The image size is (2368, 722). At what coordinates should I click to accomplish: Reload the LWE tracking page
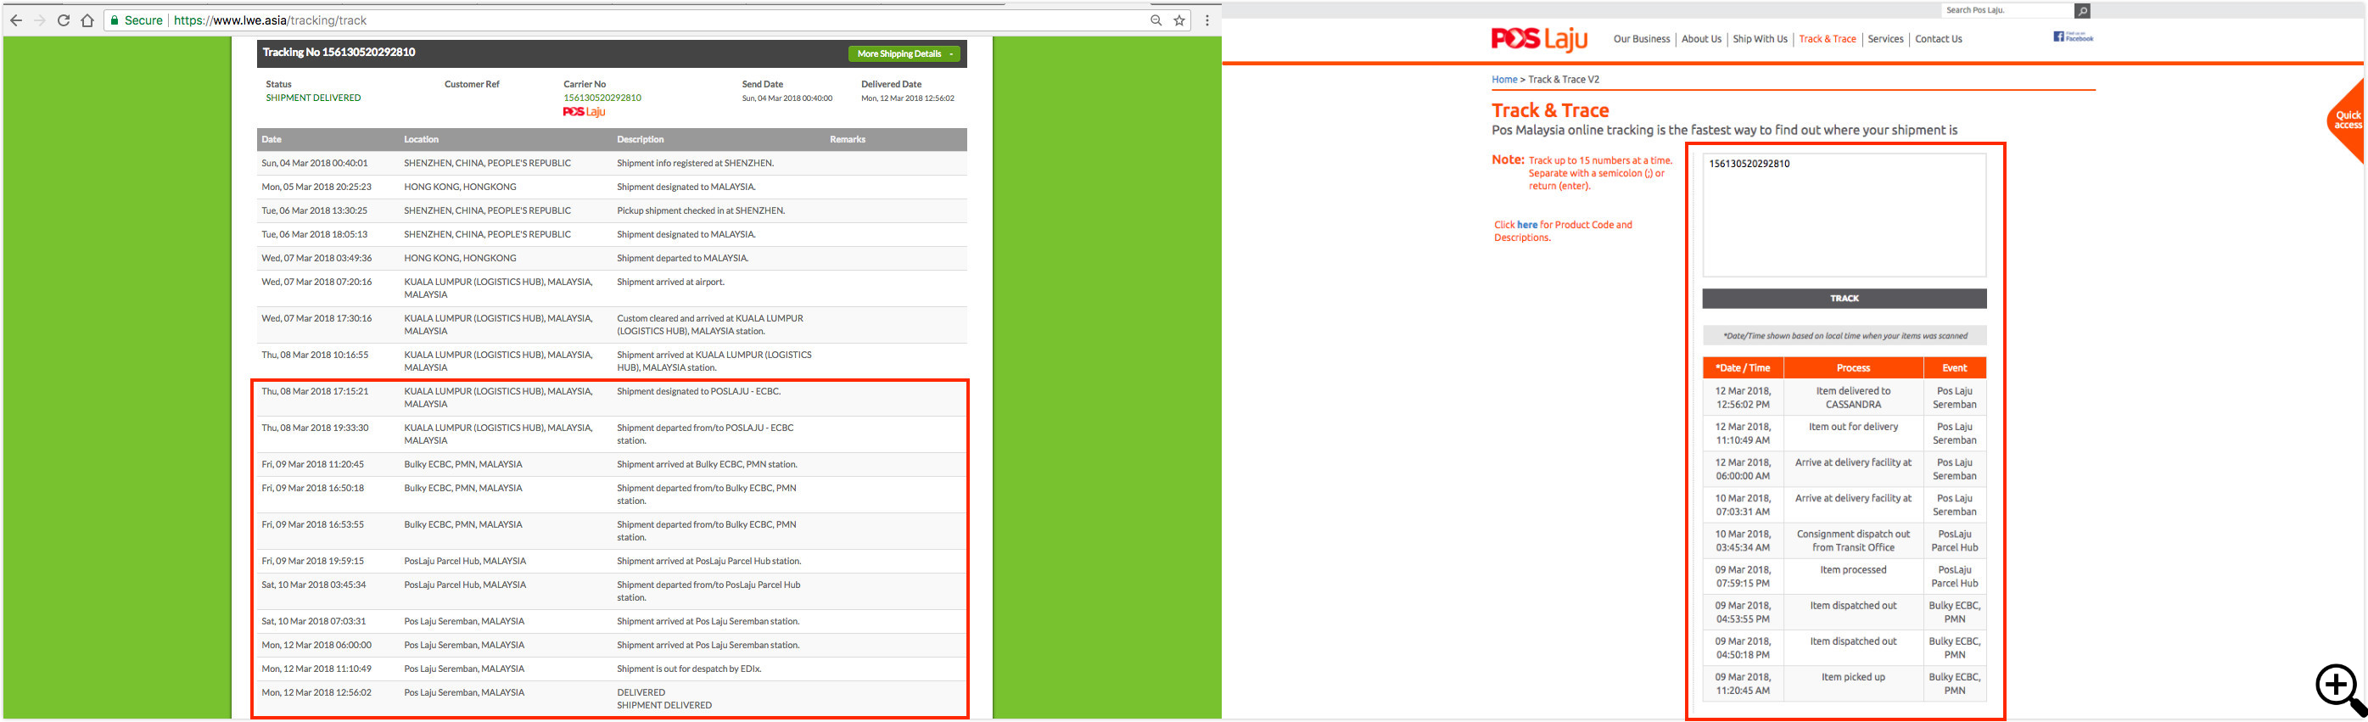[x=64, y=20]
